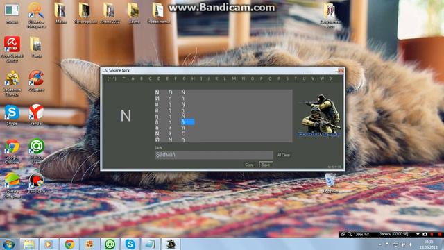Open Bandicam desktop shortcut

click(x=36, y=183)
